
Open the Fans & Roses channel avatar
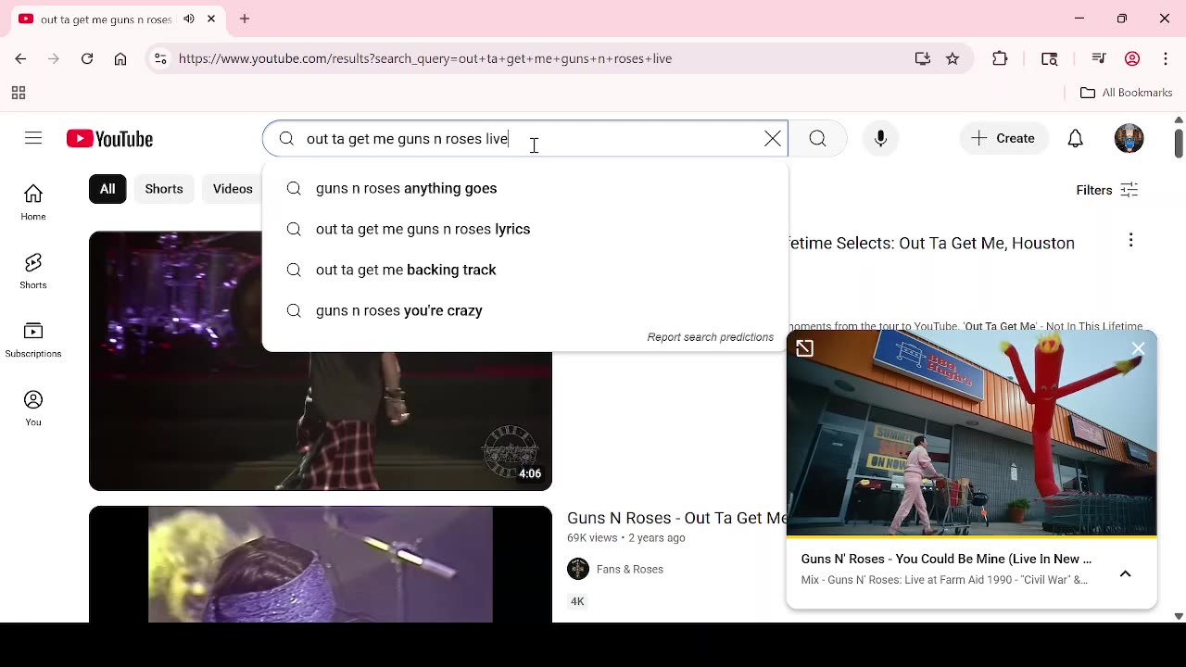pos(578,569)
